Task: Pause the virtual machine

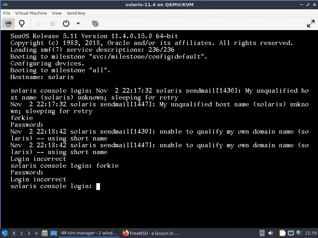Action: point(53,24)
